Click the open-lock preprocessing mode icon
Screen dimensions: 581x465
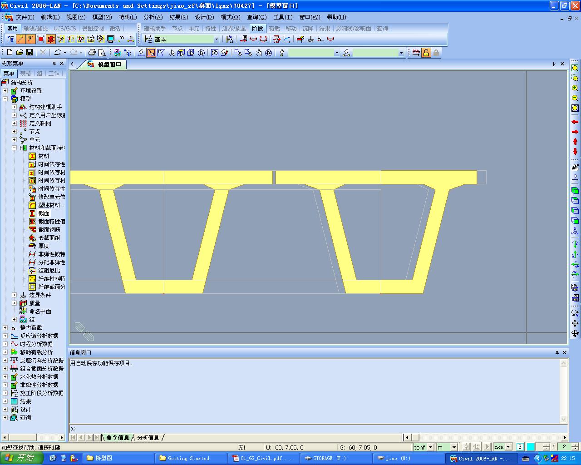pos(426,53)
